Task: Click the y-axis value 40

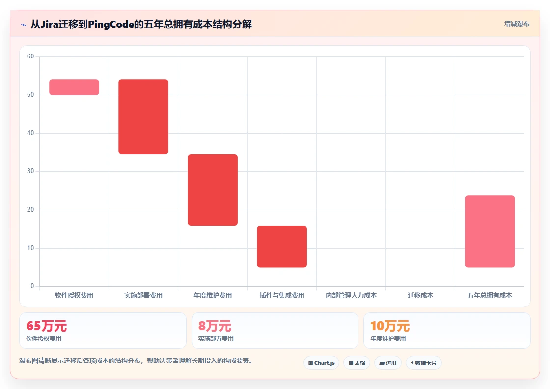Action: click(x=30, y=133)
